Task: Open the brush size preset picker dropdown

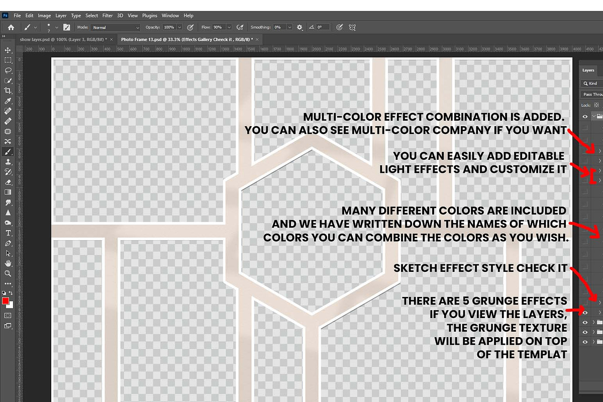Action: pyautogui.click(x=57, y=27)
